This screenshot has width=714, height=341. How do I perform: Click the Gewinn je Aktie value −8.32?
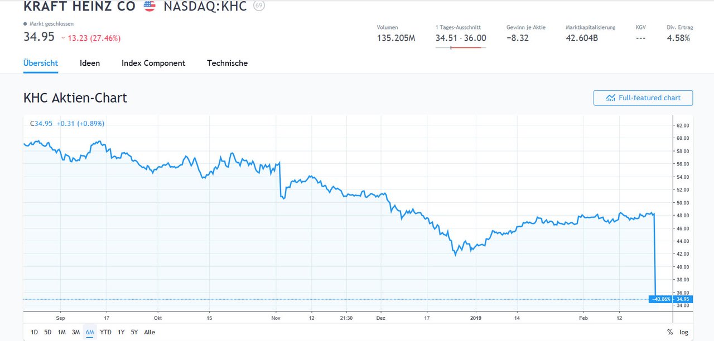(518, 38)
